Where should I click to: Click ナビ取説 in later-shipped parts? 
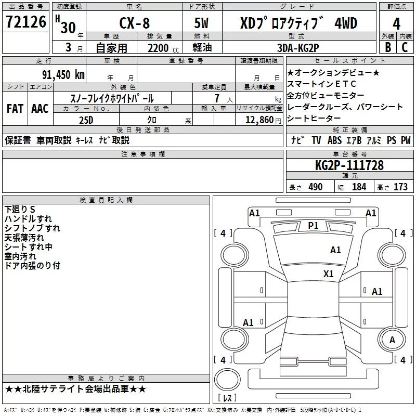[114, 140]
